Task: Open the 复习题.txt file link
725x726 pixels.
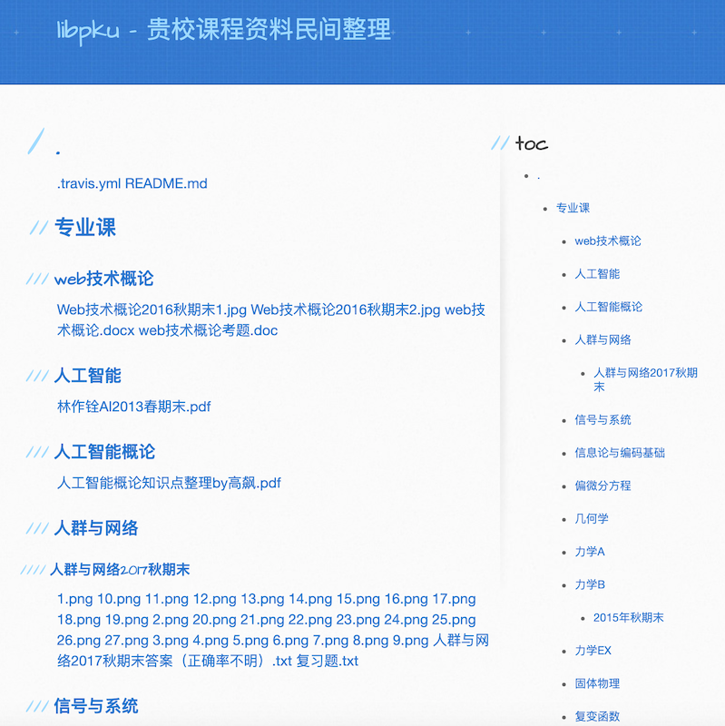Action: tap(327, 661)
